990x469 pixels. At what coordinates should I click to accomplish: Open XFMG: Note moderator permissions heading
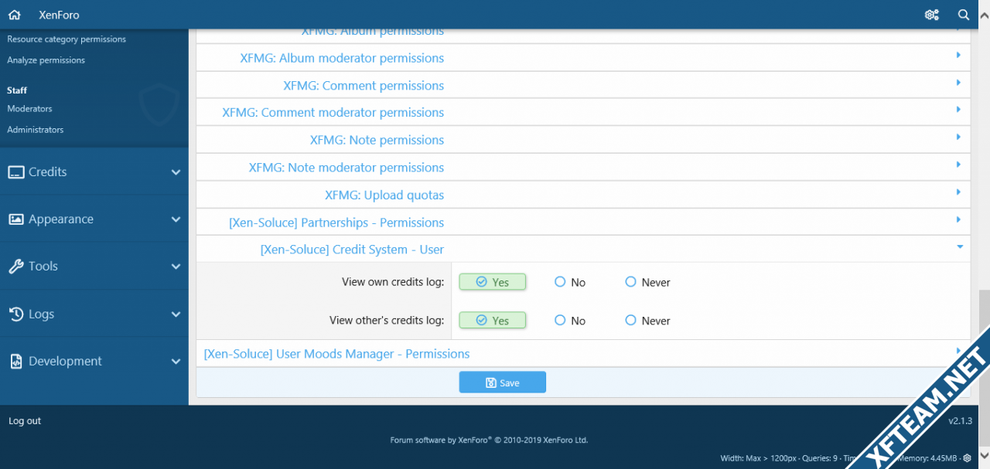pyautogui.click(x=346, y=168)
